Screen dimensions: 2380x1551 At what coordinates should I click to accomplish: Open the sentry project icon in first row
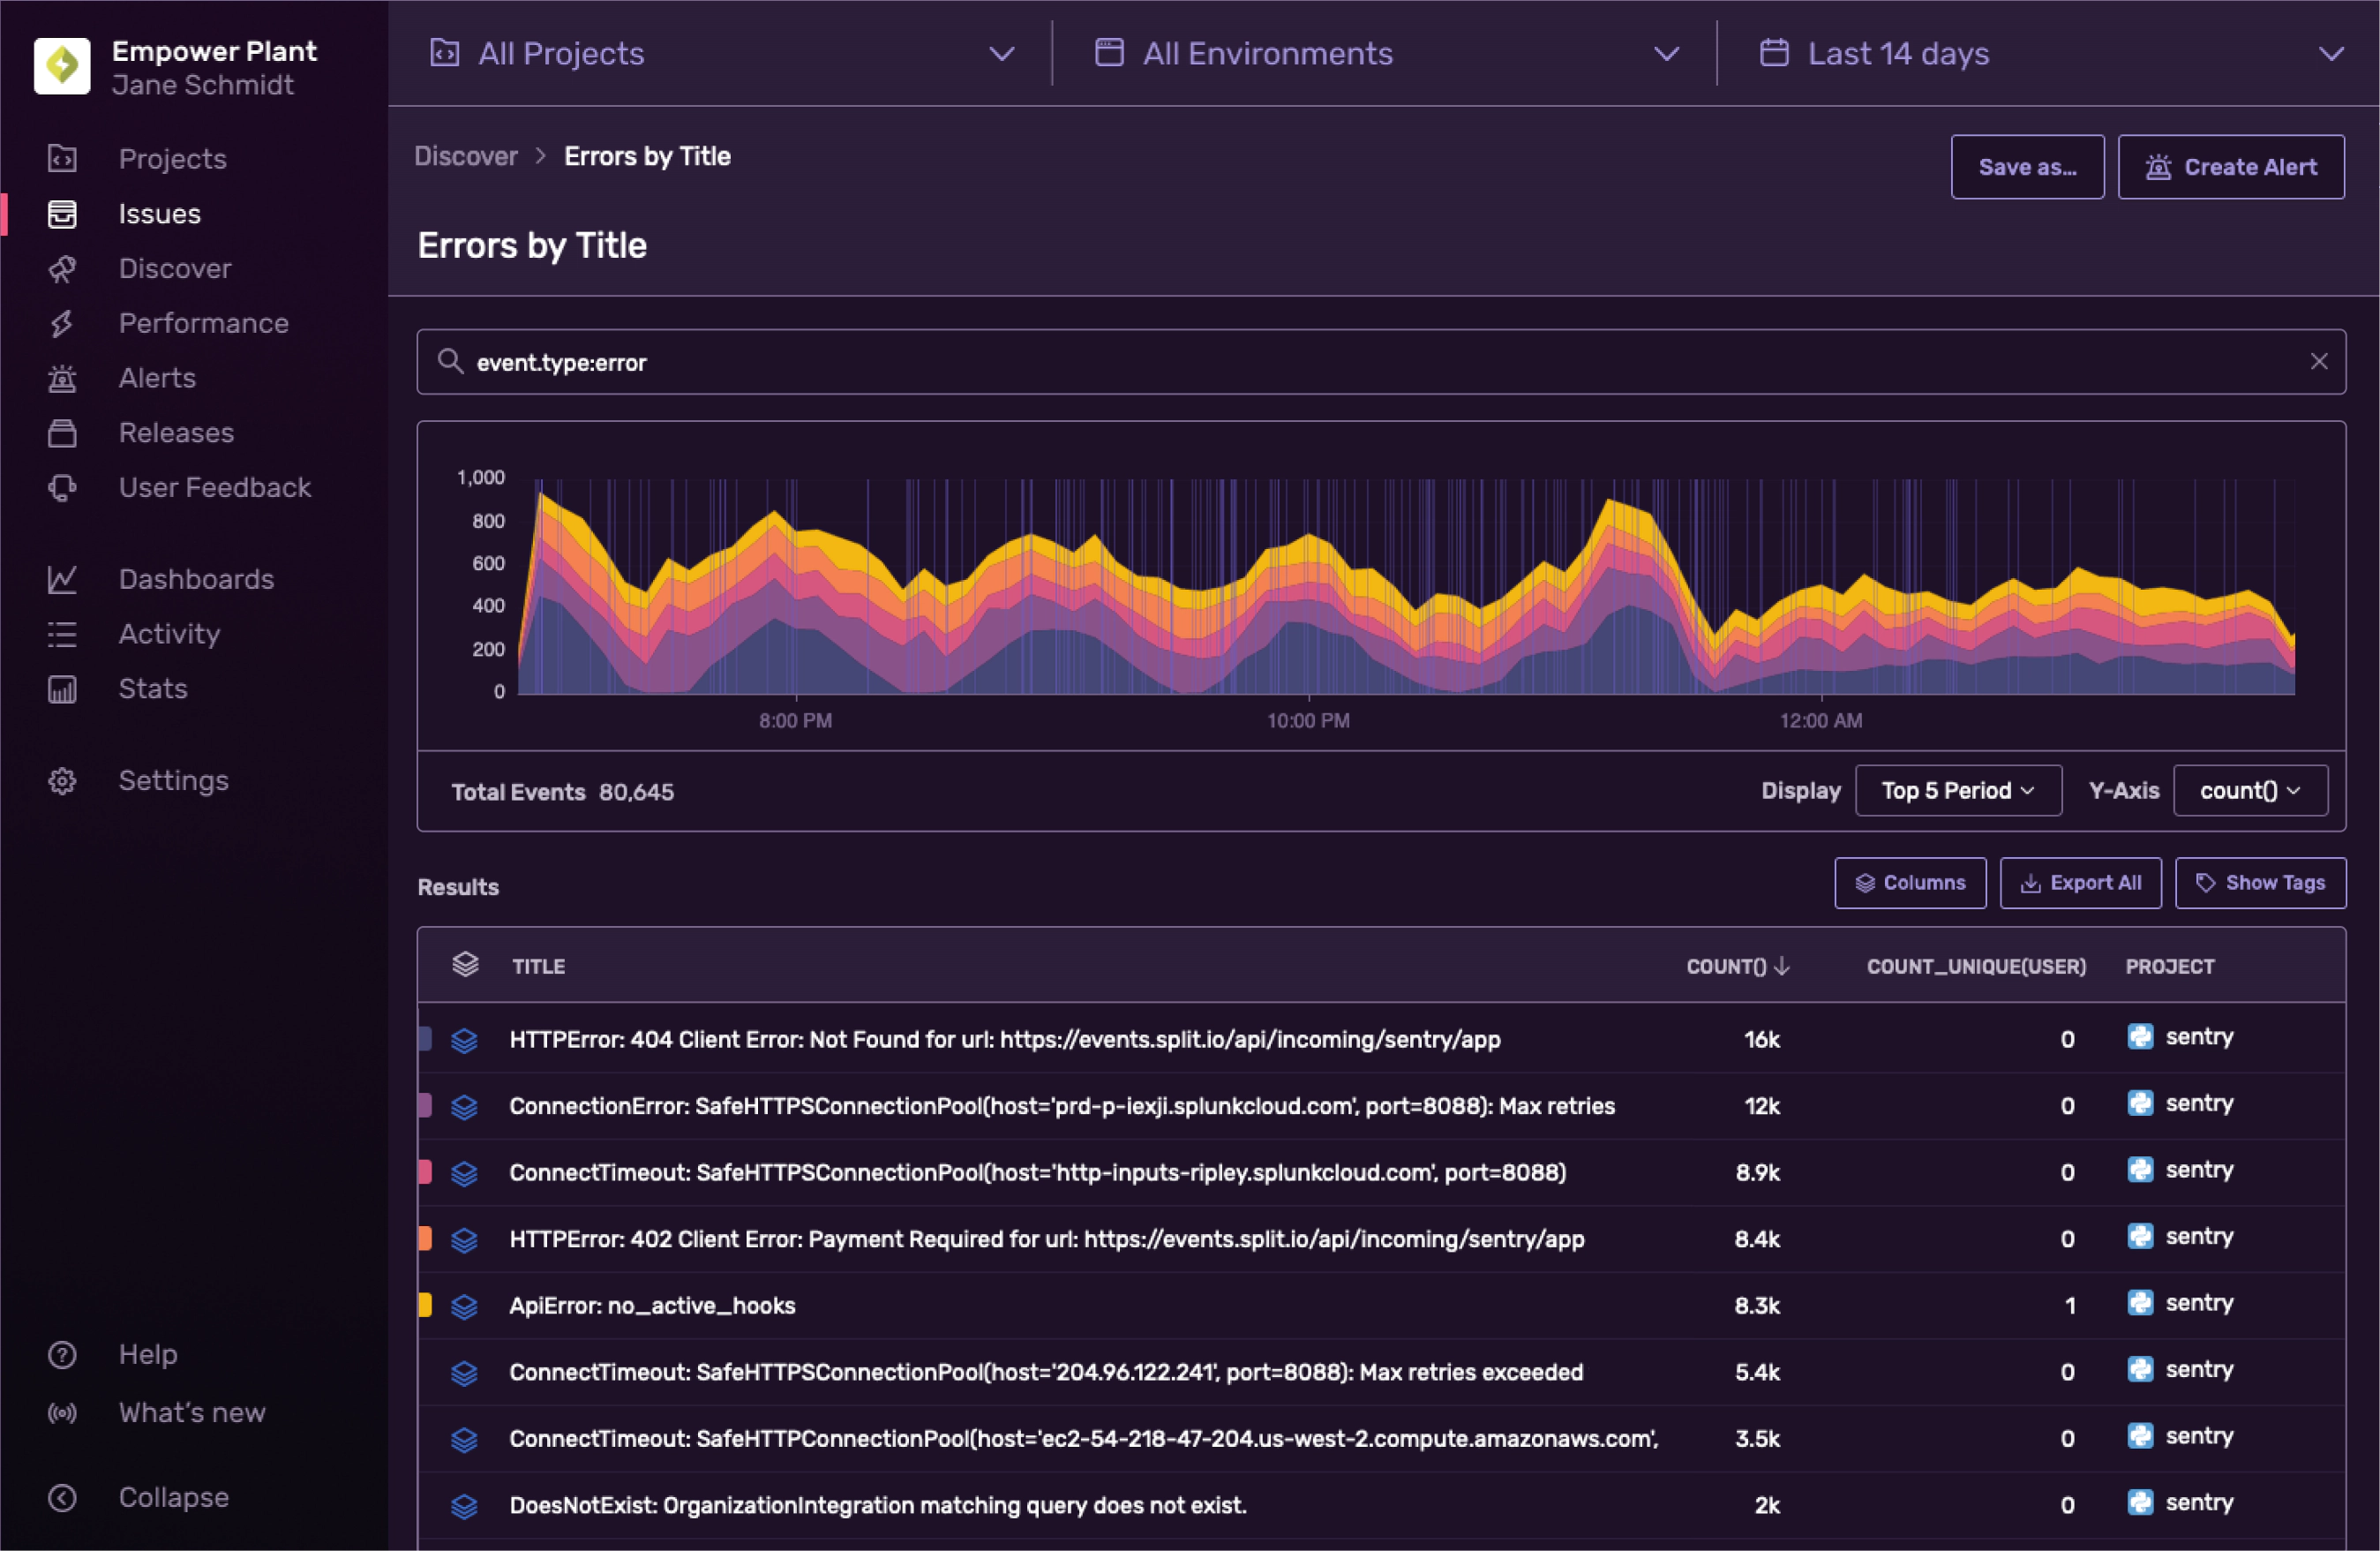tap(2140, 1036)
